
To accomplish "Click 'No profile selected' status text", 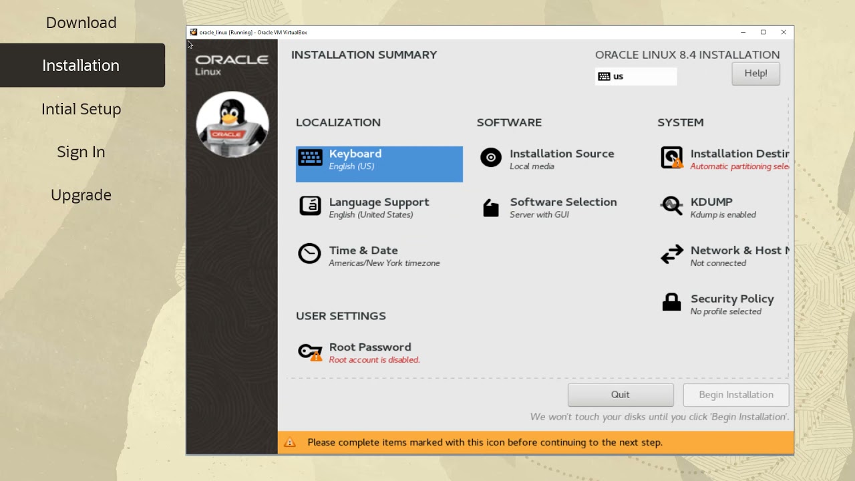I will click(x=725, y=311).
